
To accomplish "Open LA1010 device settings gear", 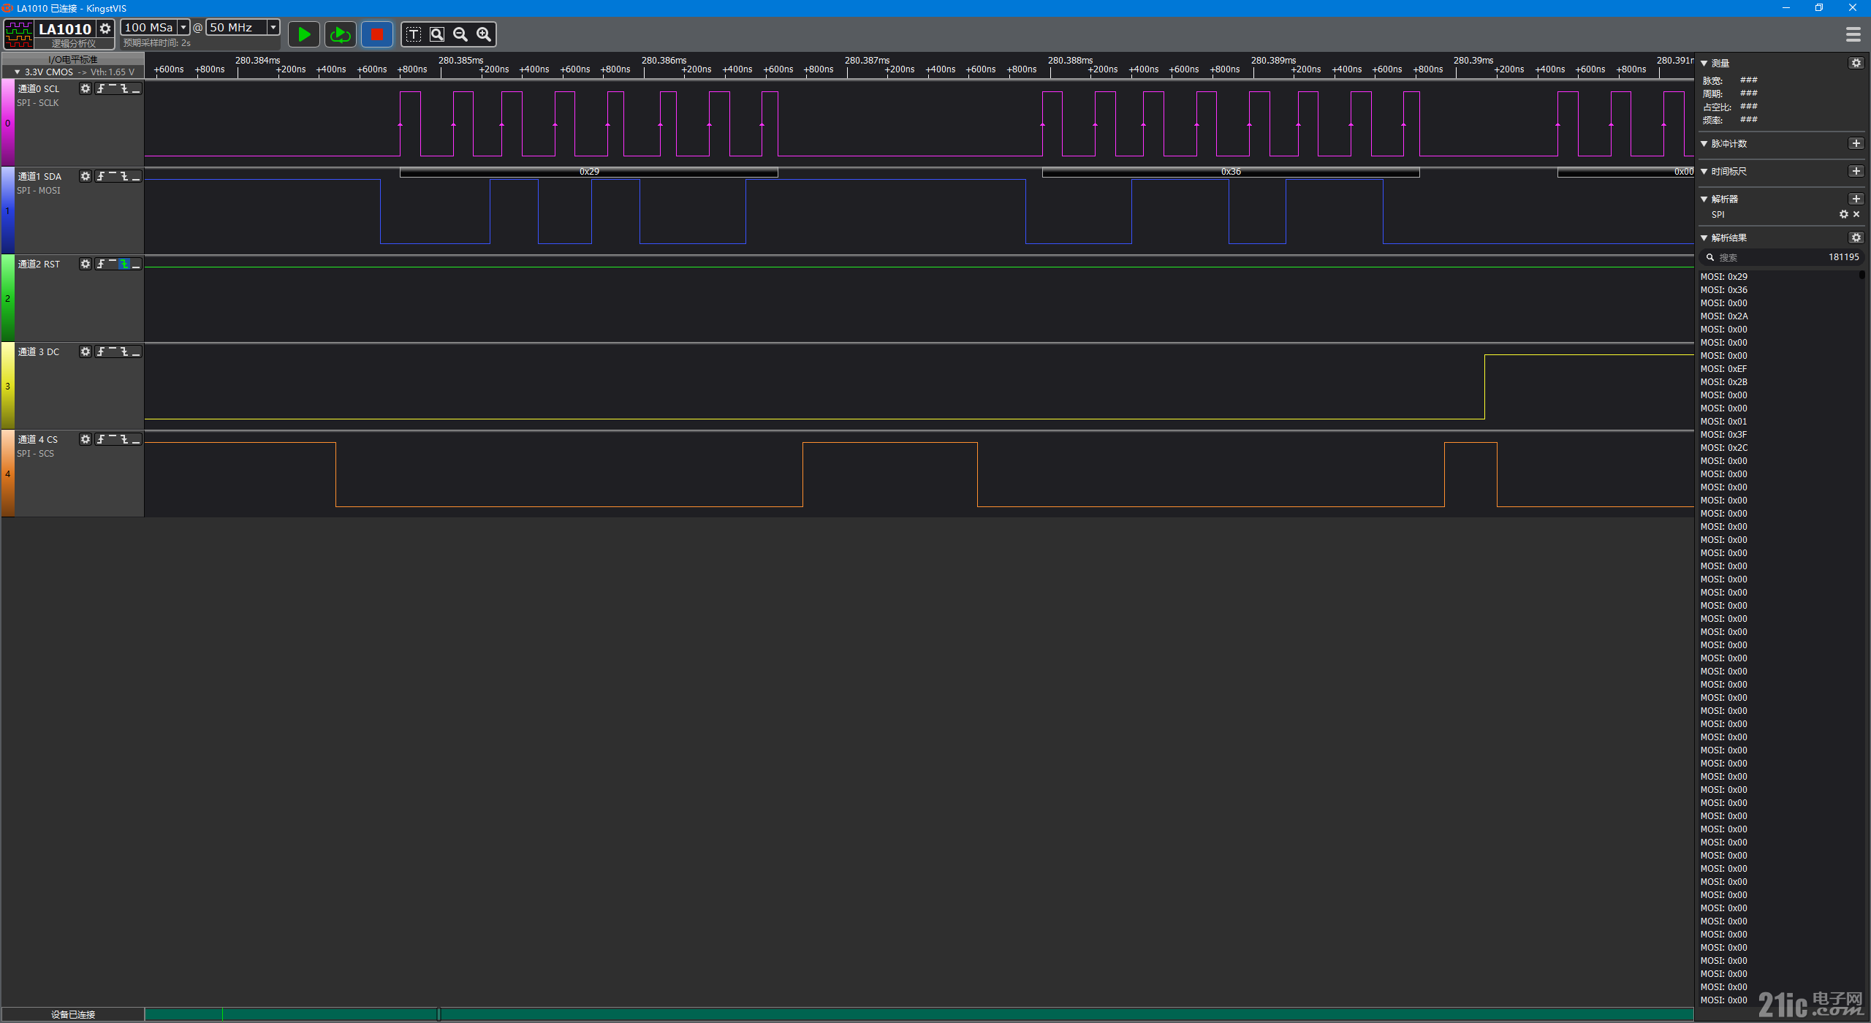I will tap(105, 28).
